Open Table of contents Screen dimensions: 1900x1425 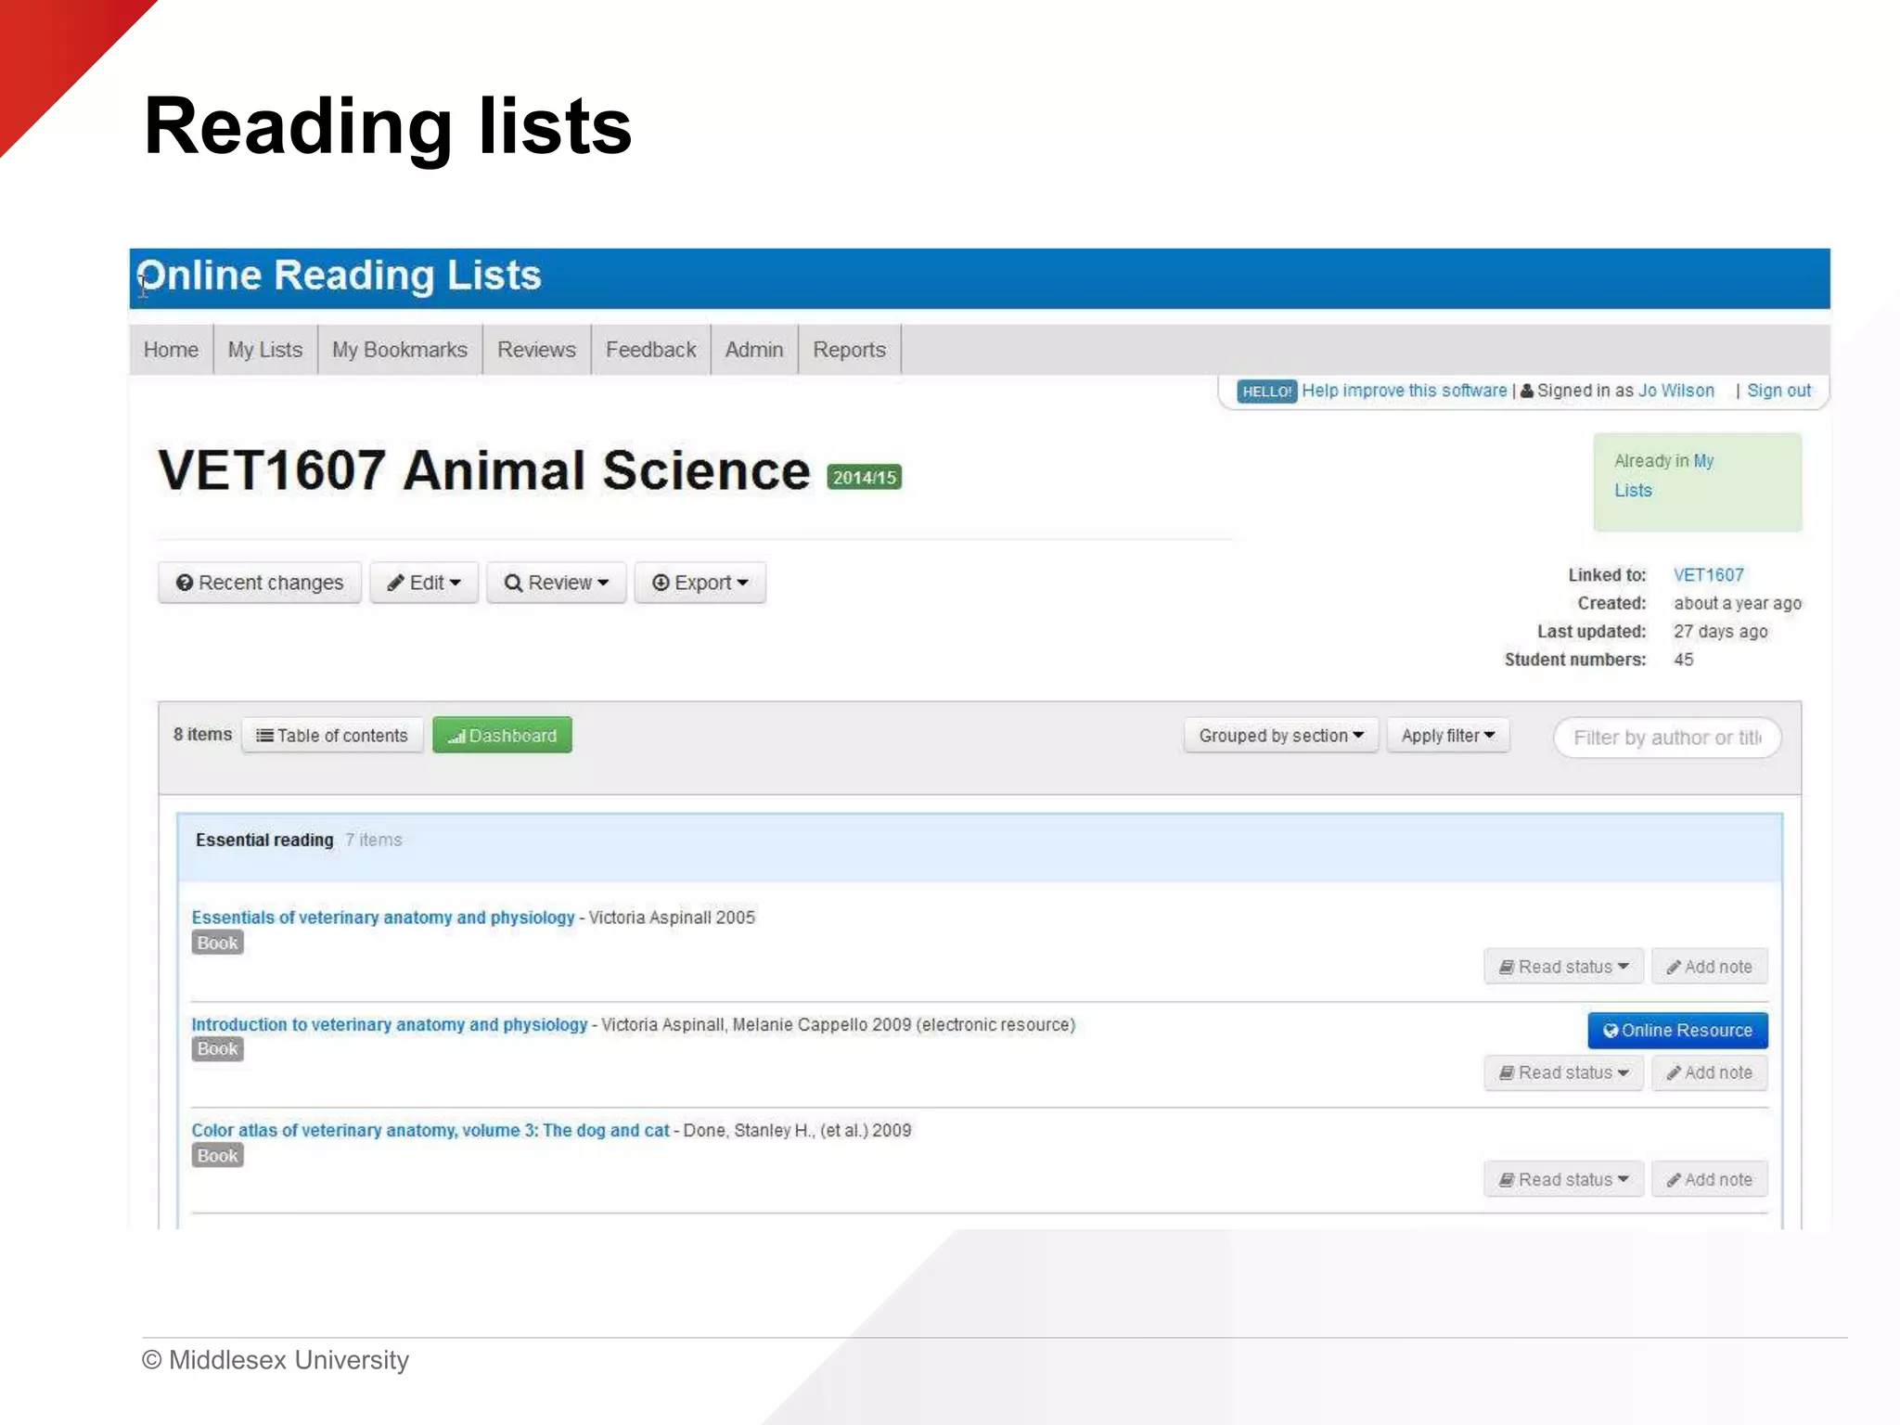[x=332, y=735]
